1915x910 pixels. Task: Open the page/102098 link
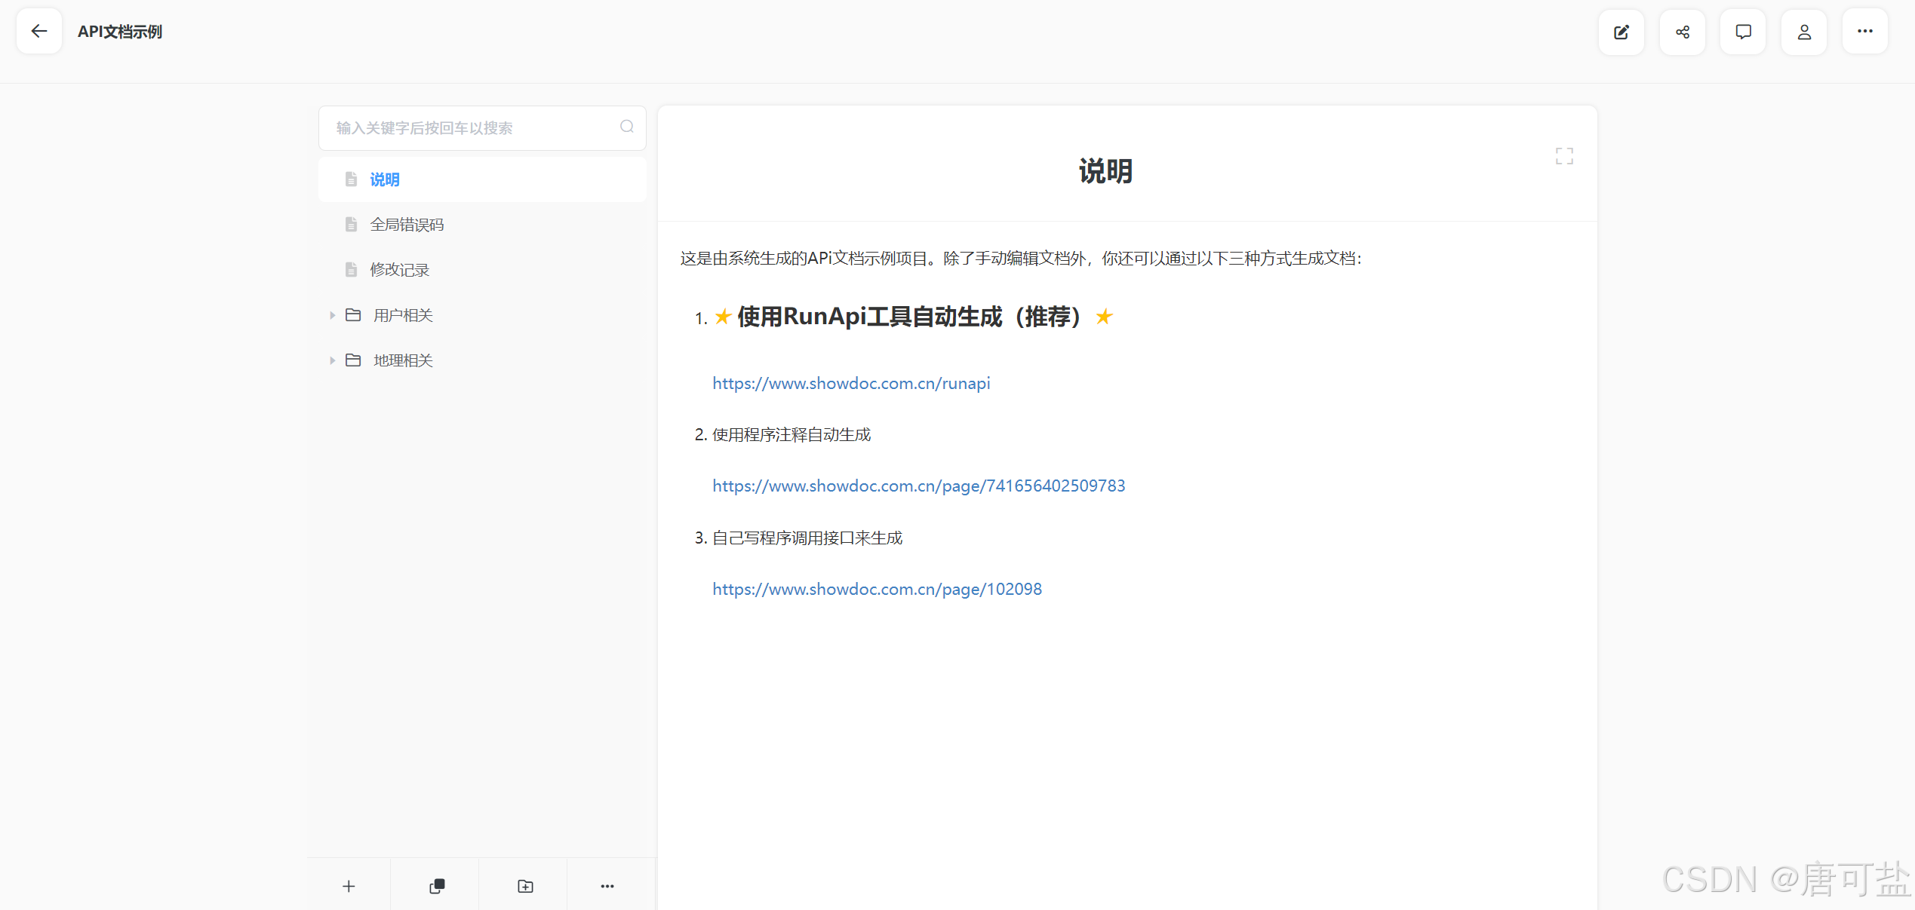point(877,589)
